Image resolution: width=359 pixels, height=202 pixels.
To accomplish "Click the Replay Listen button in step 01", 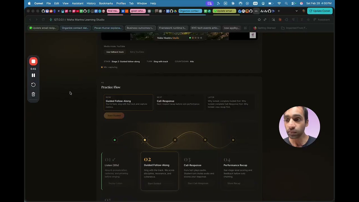I will click(x=115, y=183).
